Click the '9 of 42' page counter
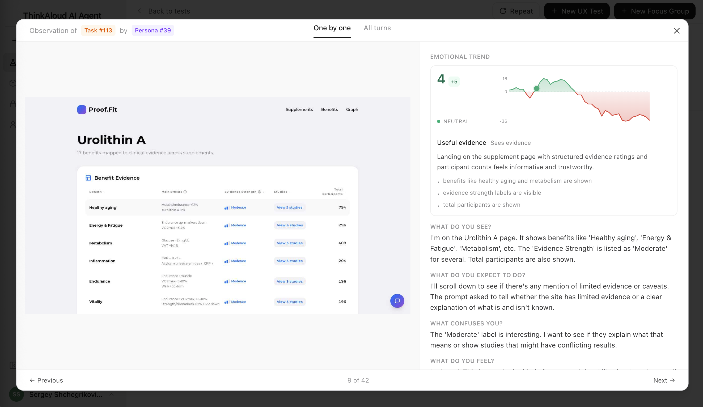 (358, 380)
